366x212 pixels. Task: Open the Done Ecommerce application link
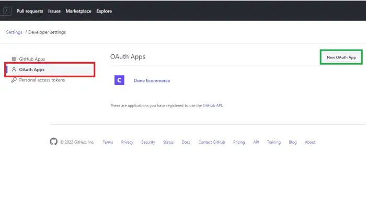point(152,80)
